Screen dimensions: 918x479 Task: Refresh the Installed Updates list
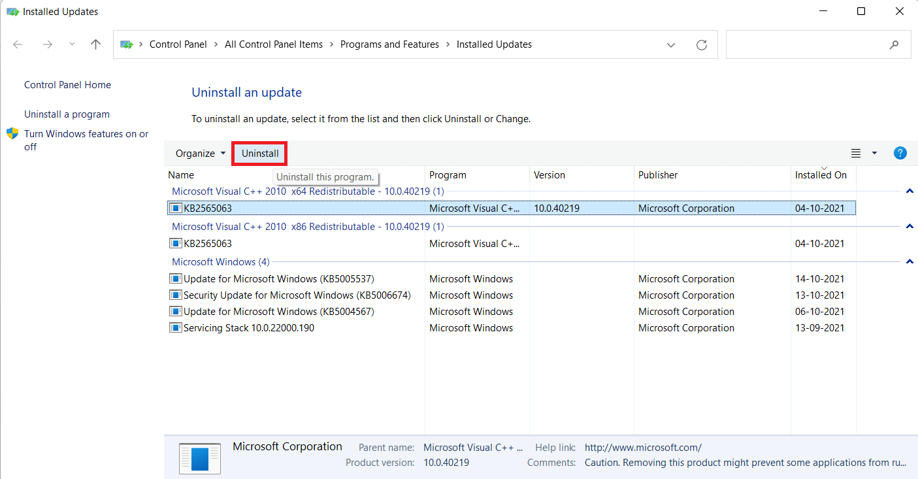pos(702,45)
